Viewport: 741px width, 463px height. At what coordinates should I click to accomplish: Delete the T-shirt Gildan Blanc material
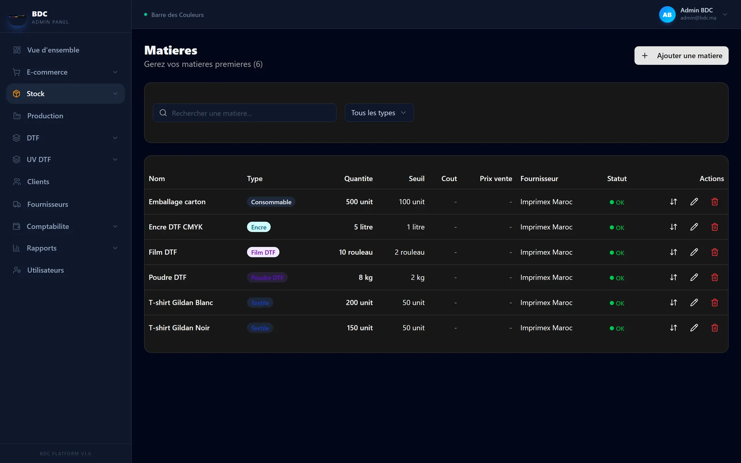coord(715,302)
